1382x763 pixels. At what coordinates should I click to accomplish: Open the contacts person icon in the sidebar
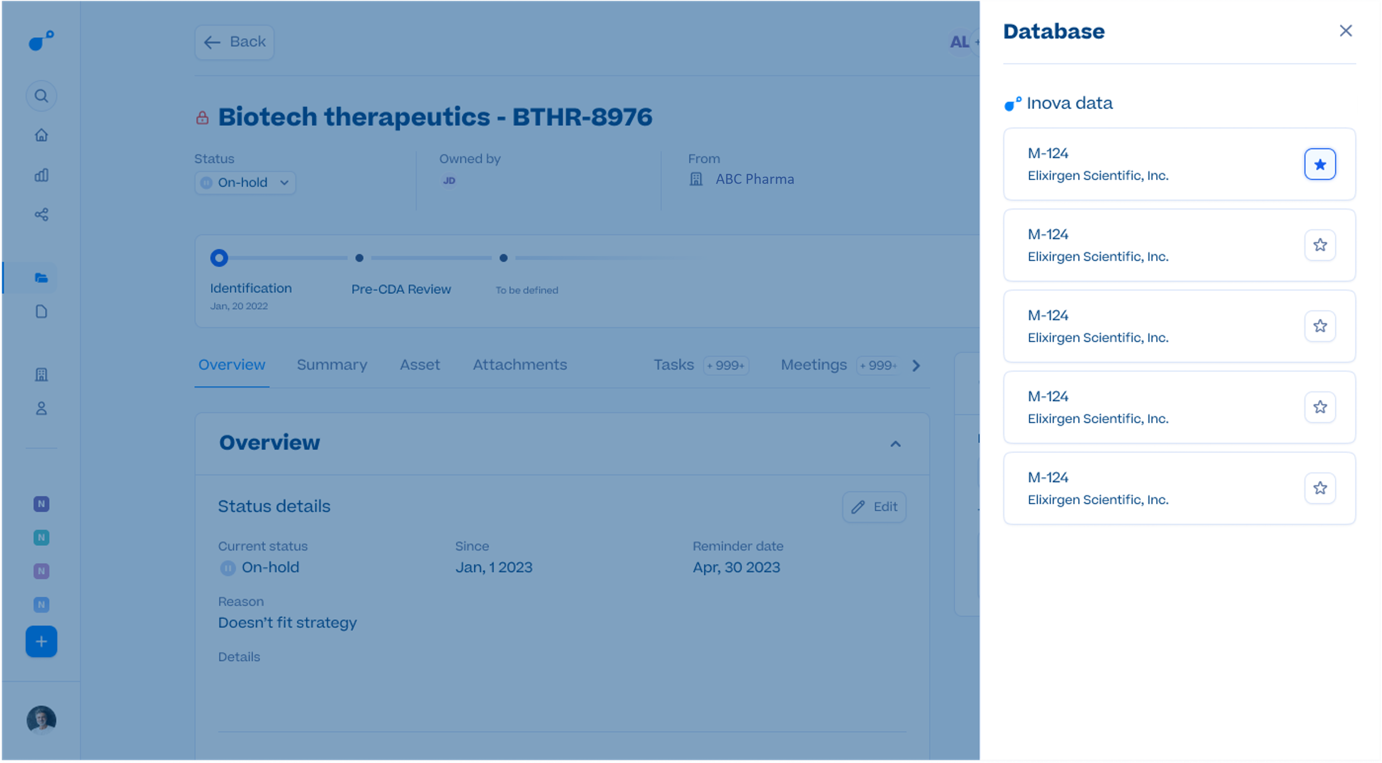point(41,409)
